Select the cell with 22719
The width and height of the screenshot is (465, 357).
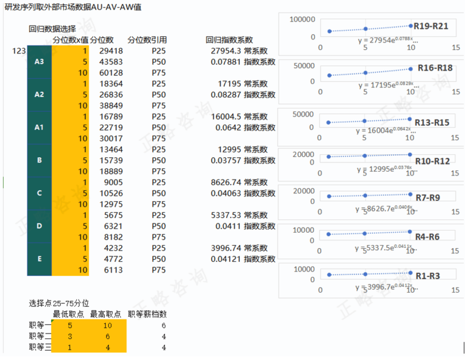(x=111, y=128)
